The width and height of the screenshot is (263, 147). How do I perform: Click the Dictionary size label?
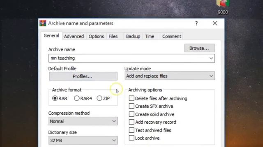62,132
